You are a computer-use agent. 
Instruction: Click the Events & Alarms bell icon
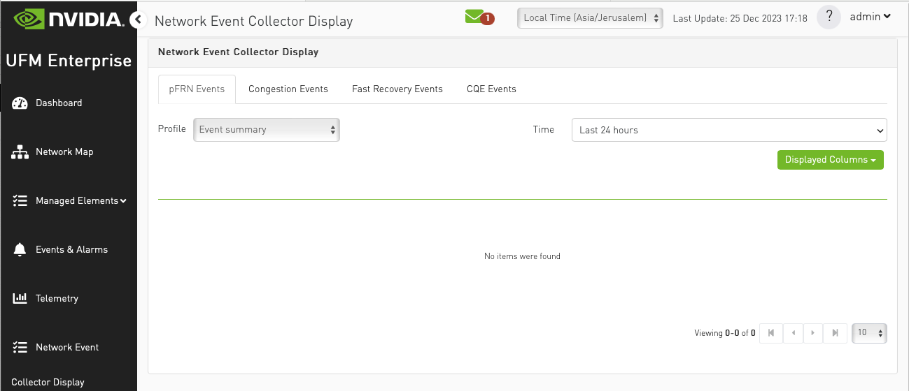(x=20, y=250)
